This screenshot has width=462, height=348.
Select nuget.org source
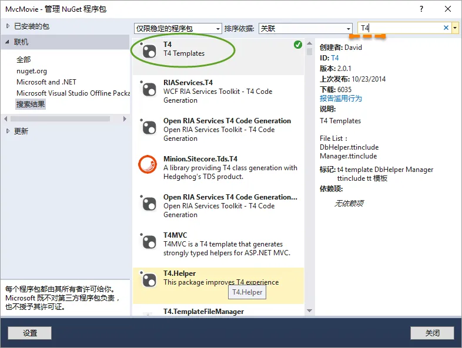(32, 71)
